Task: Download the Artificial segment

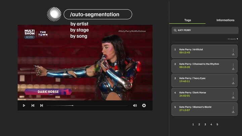Action: tap(233, 54)
